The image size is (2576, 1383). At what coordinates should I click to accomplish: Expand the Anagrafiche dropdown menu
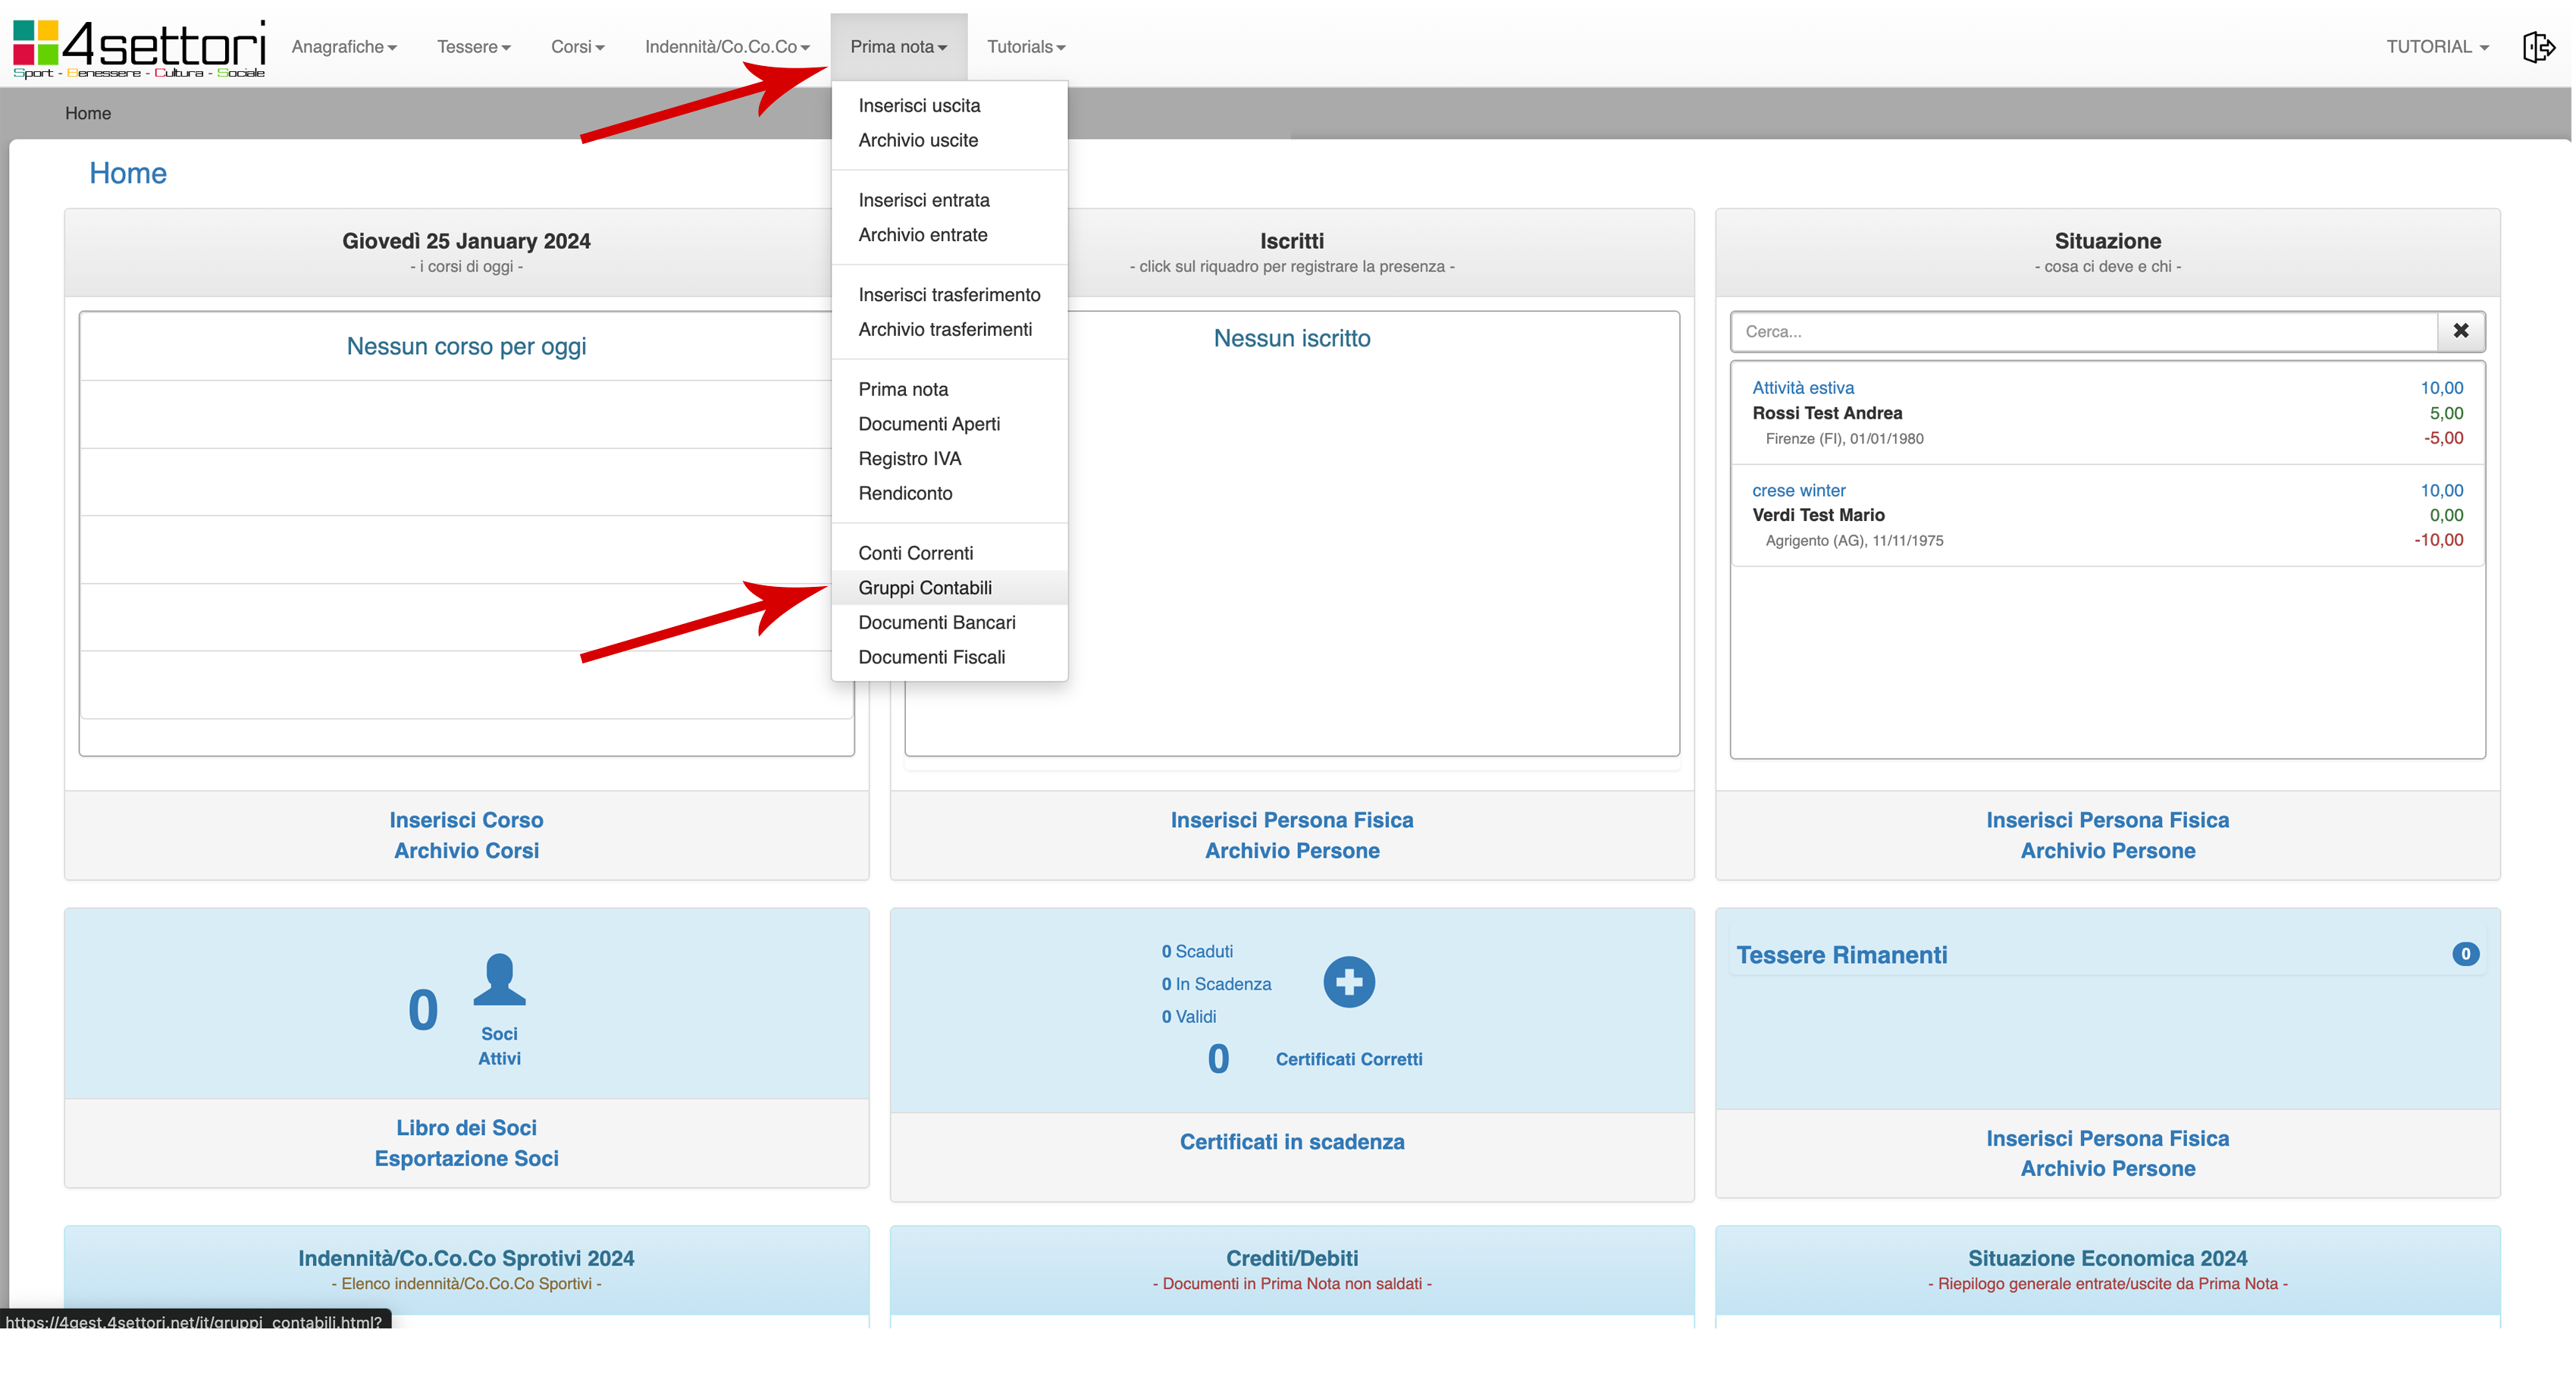(344, 47)
